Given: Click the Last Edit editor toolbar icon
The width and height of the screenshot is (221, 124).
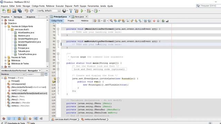Looking at the screenshot, I should tap(95, 21).
